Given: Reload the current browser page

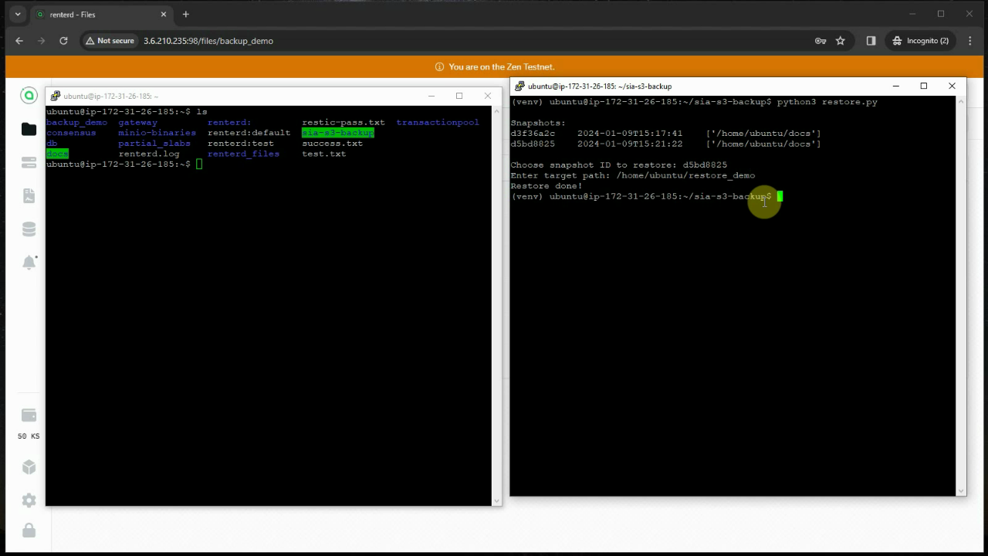Looking at the screenshot, I should point(63,41).
